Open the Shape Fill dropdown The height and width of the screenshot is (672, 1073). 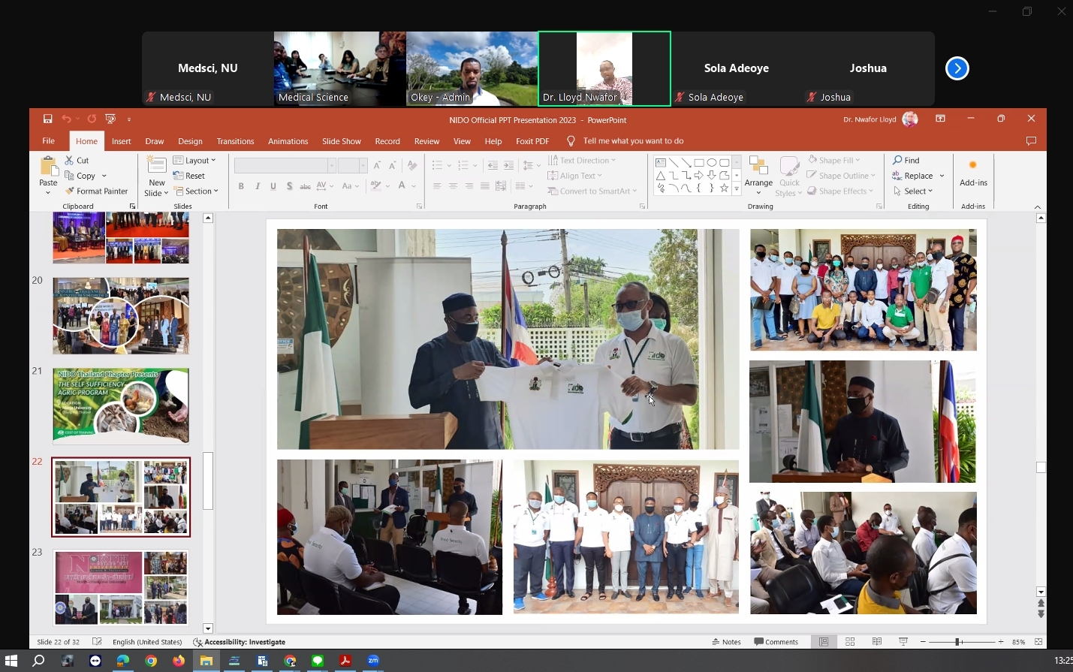point(835,160)
